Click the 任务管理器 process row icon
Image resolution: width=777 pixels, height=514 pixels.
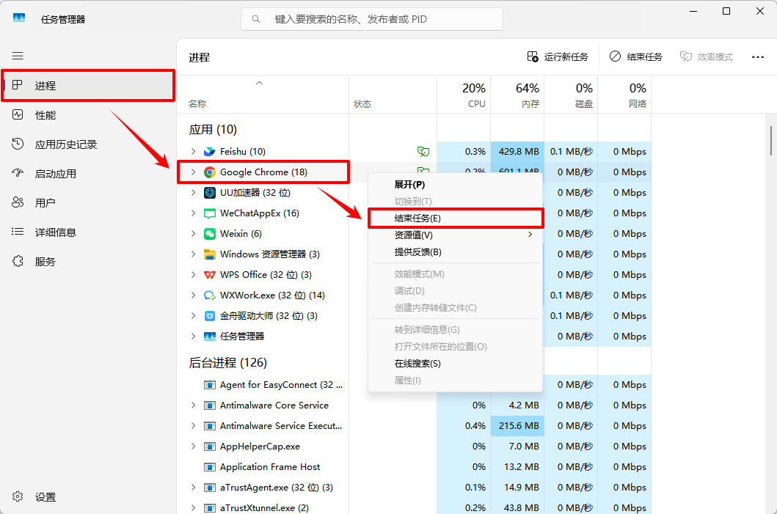click(210, 337)
